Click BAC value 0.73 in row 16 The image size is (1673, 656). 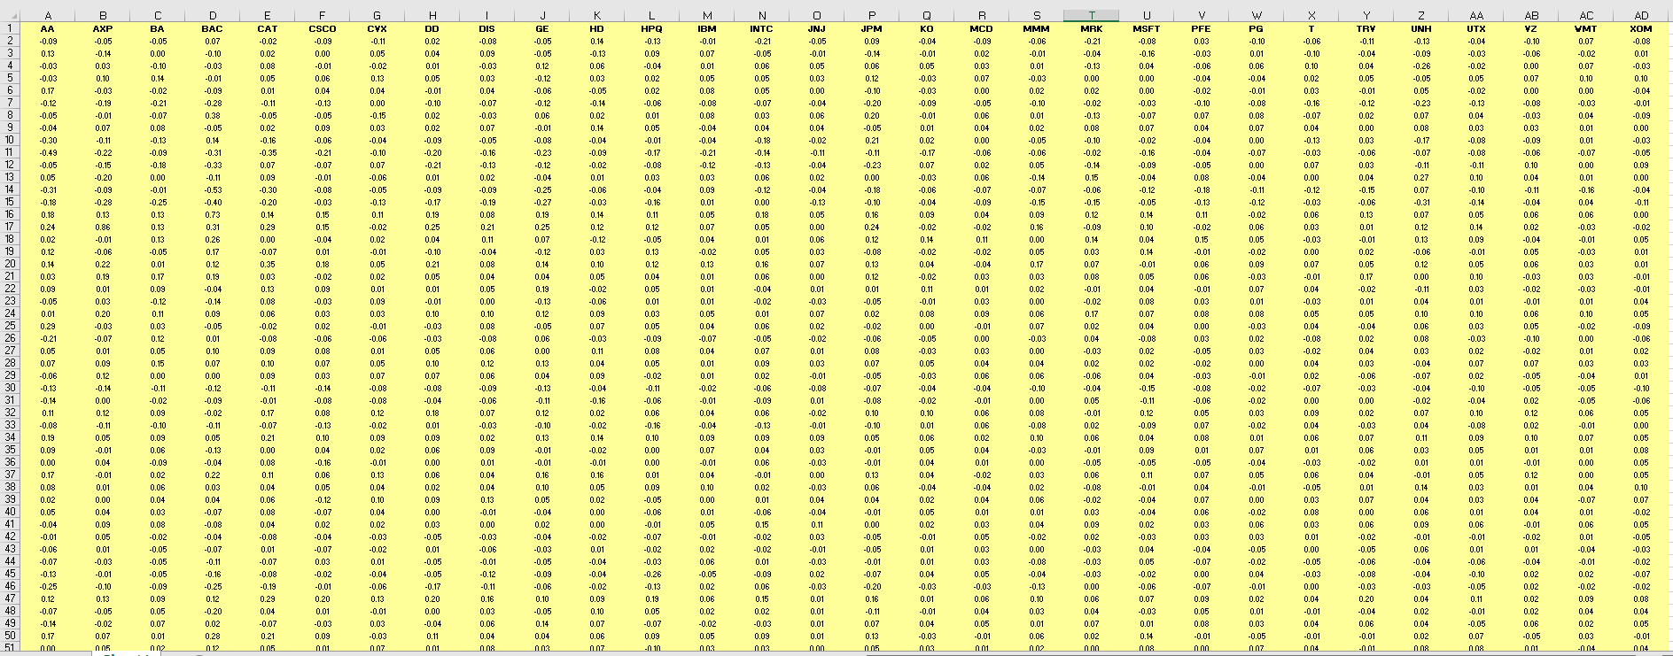[x=213, y=214]
